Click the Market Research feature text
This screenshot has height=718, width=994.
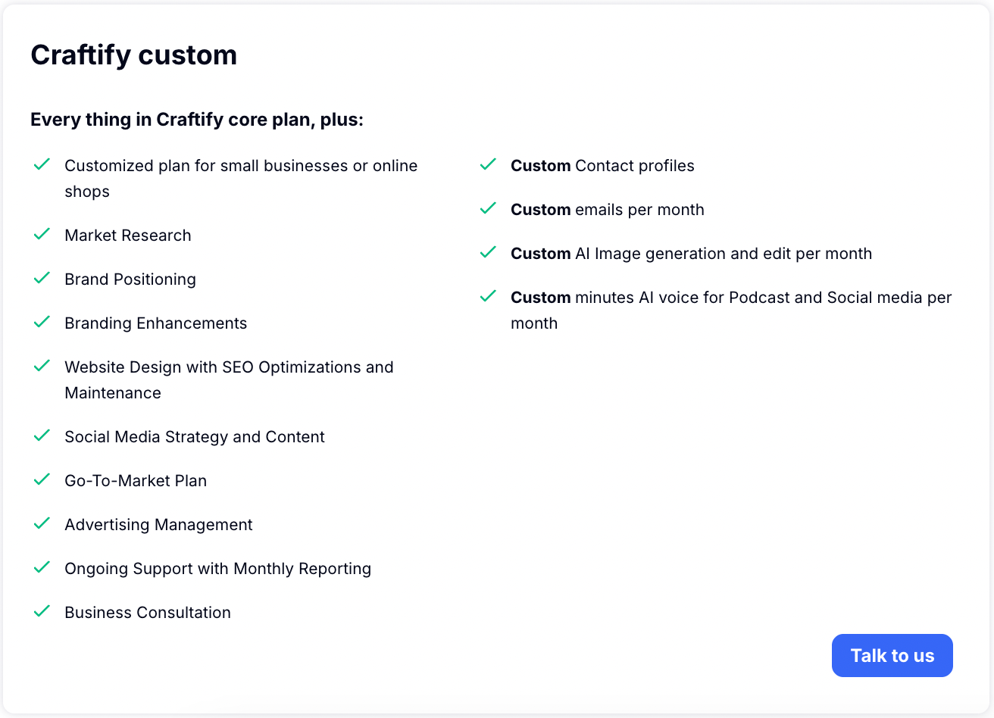pos(127,236)
